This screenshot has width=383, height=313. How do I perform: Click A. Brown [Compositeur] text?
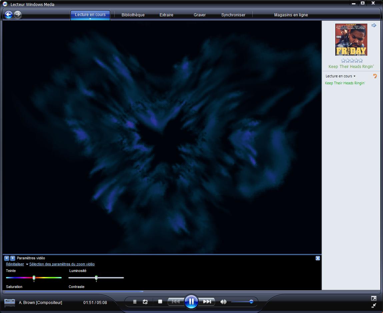(x=41, y=302)
